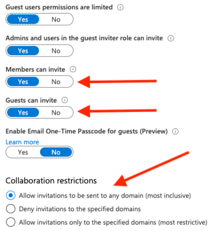Enable Email One-Time Passcode by choosing Yes
Image resolution: width=219 pixels, height=231 pixels.
(x=23, y=152)
